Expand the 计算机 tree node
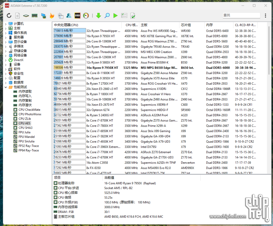This screenshot has width=273, height=226. 6,24
